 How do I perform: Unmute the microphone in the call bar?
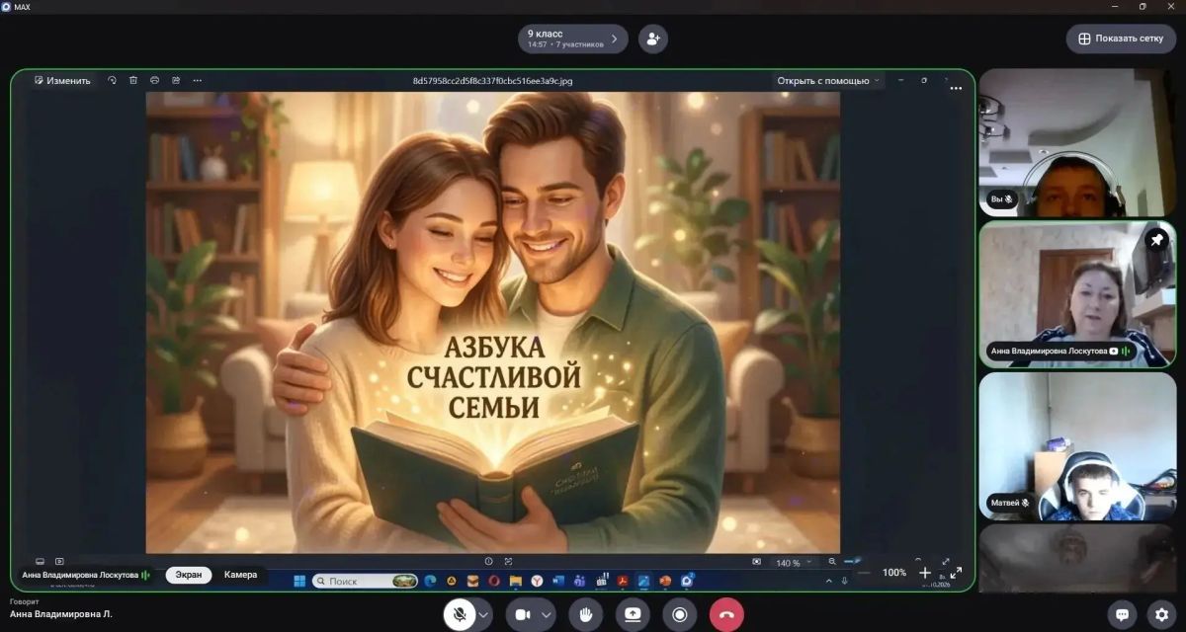[x=459, y=614]
